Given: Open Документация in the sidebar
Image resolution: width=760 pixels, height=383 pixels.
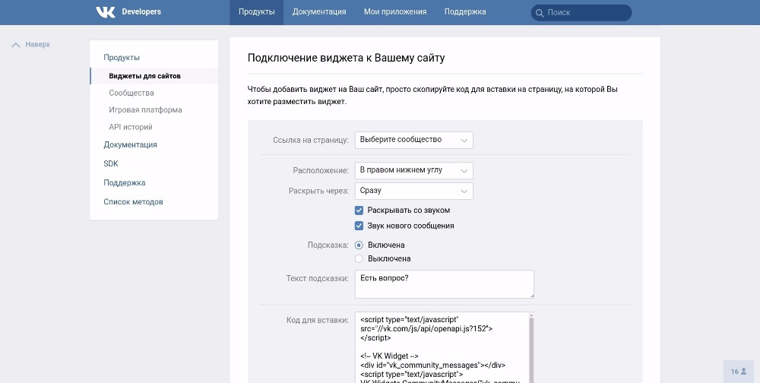Looking at the screenshot, I should click(130, 144).
